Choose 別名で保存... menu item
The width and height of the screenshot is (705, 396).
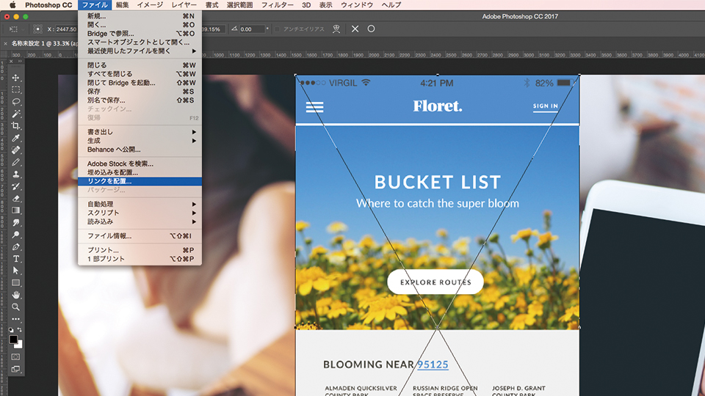[x=140, y=100]
